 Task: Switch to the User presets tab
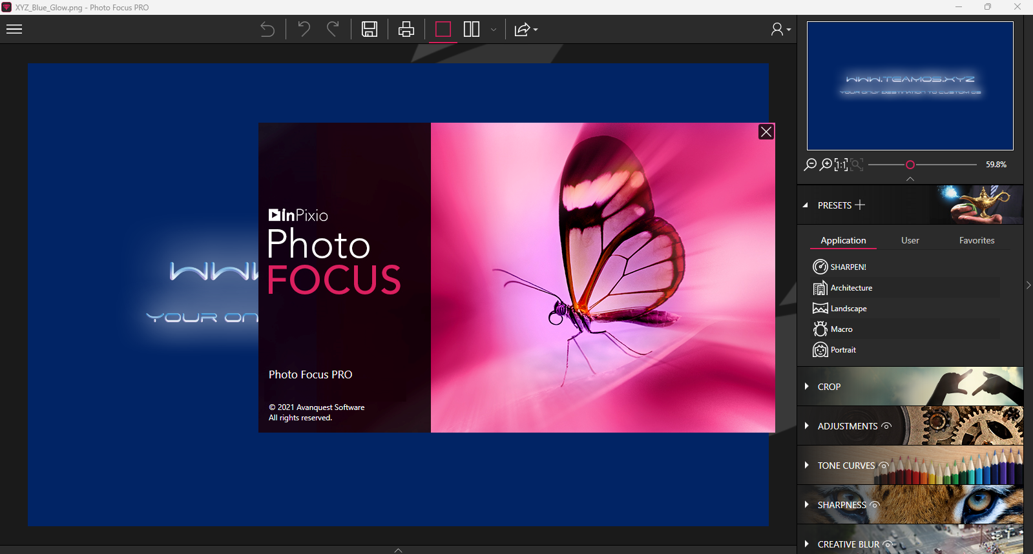(910, 240)
